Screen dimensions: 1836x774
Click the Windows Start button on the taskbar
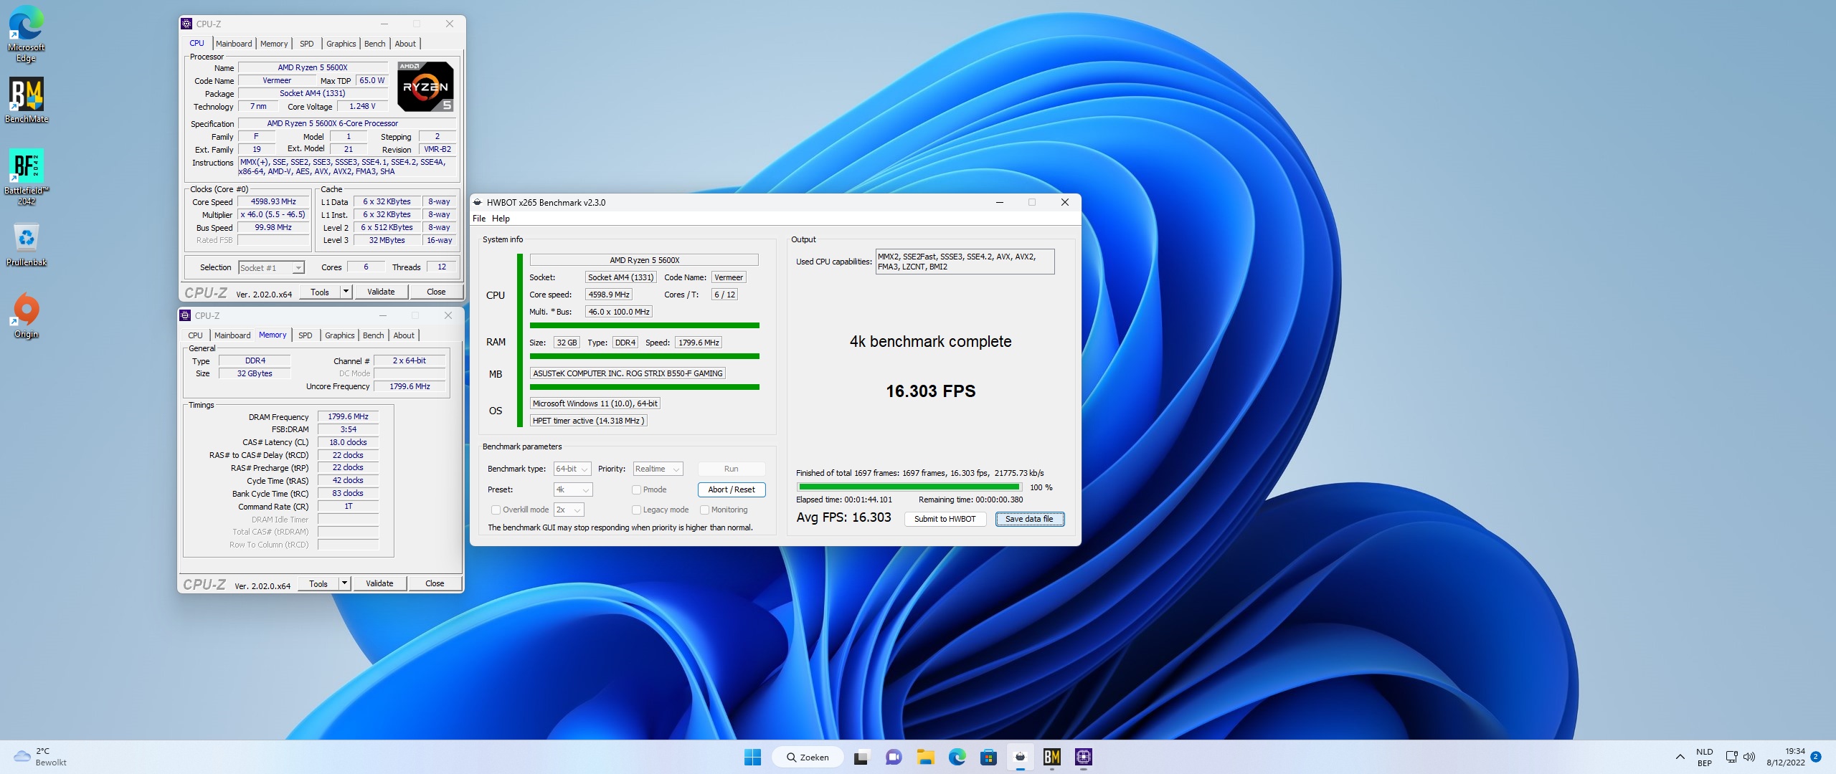(x=752, y=757)
